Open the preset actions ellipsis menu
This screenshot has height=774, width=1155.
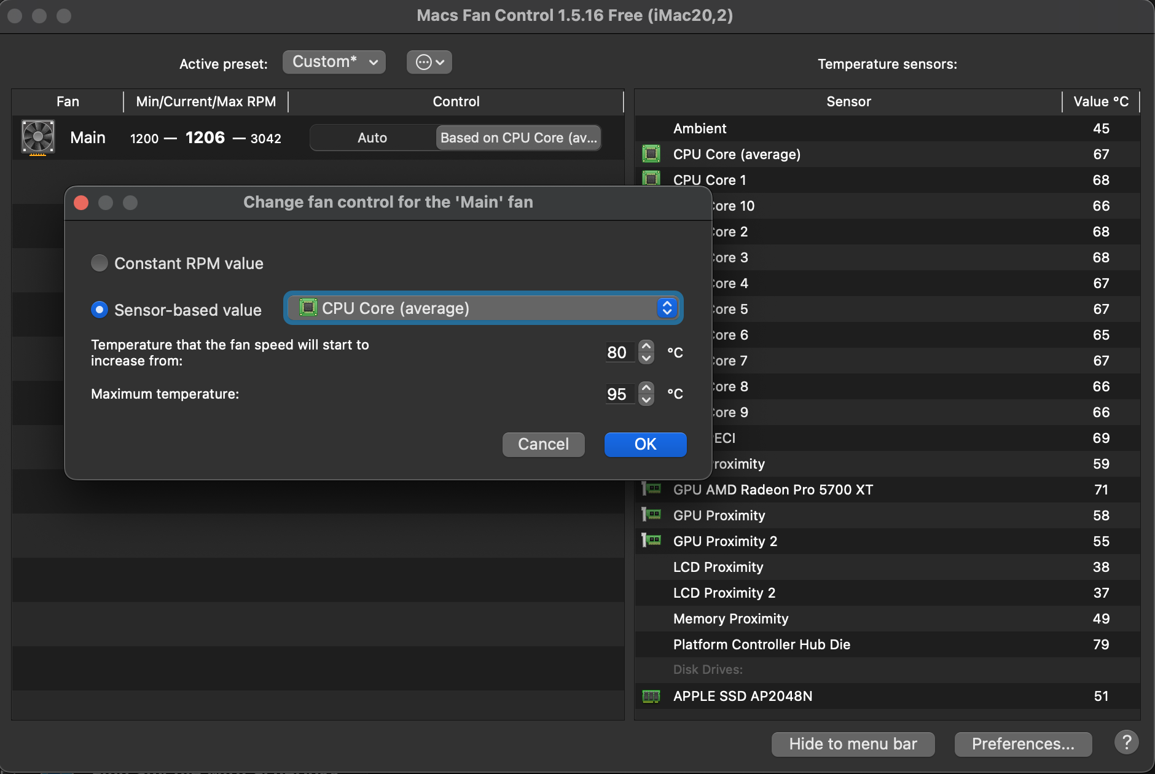coord(429,62)
